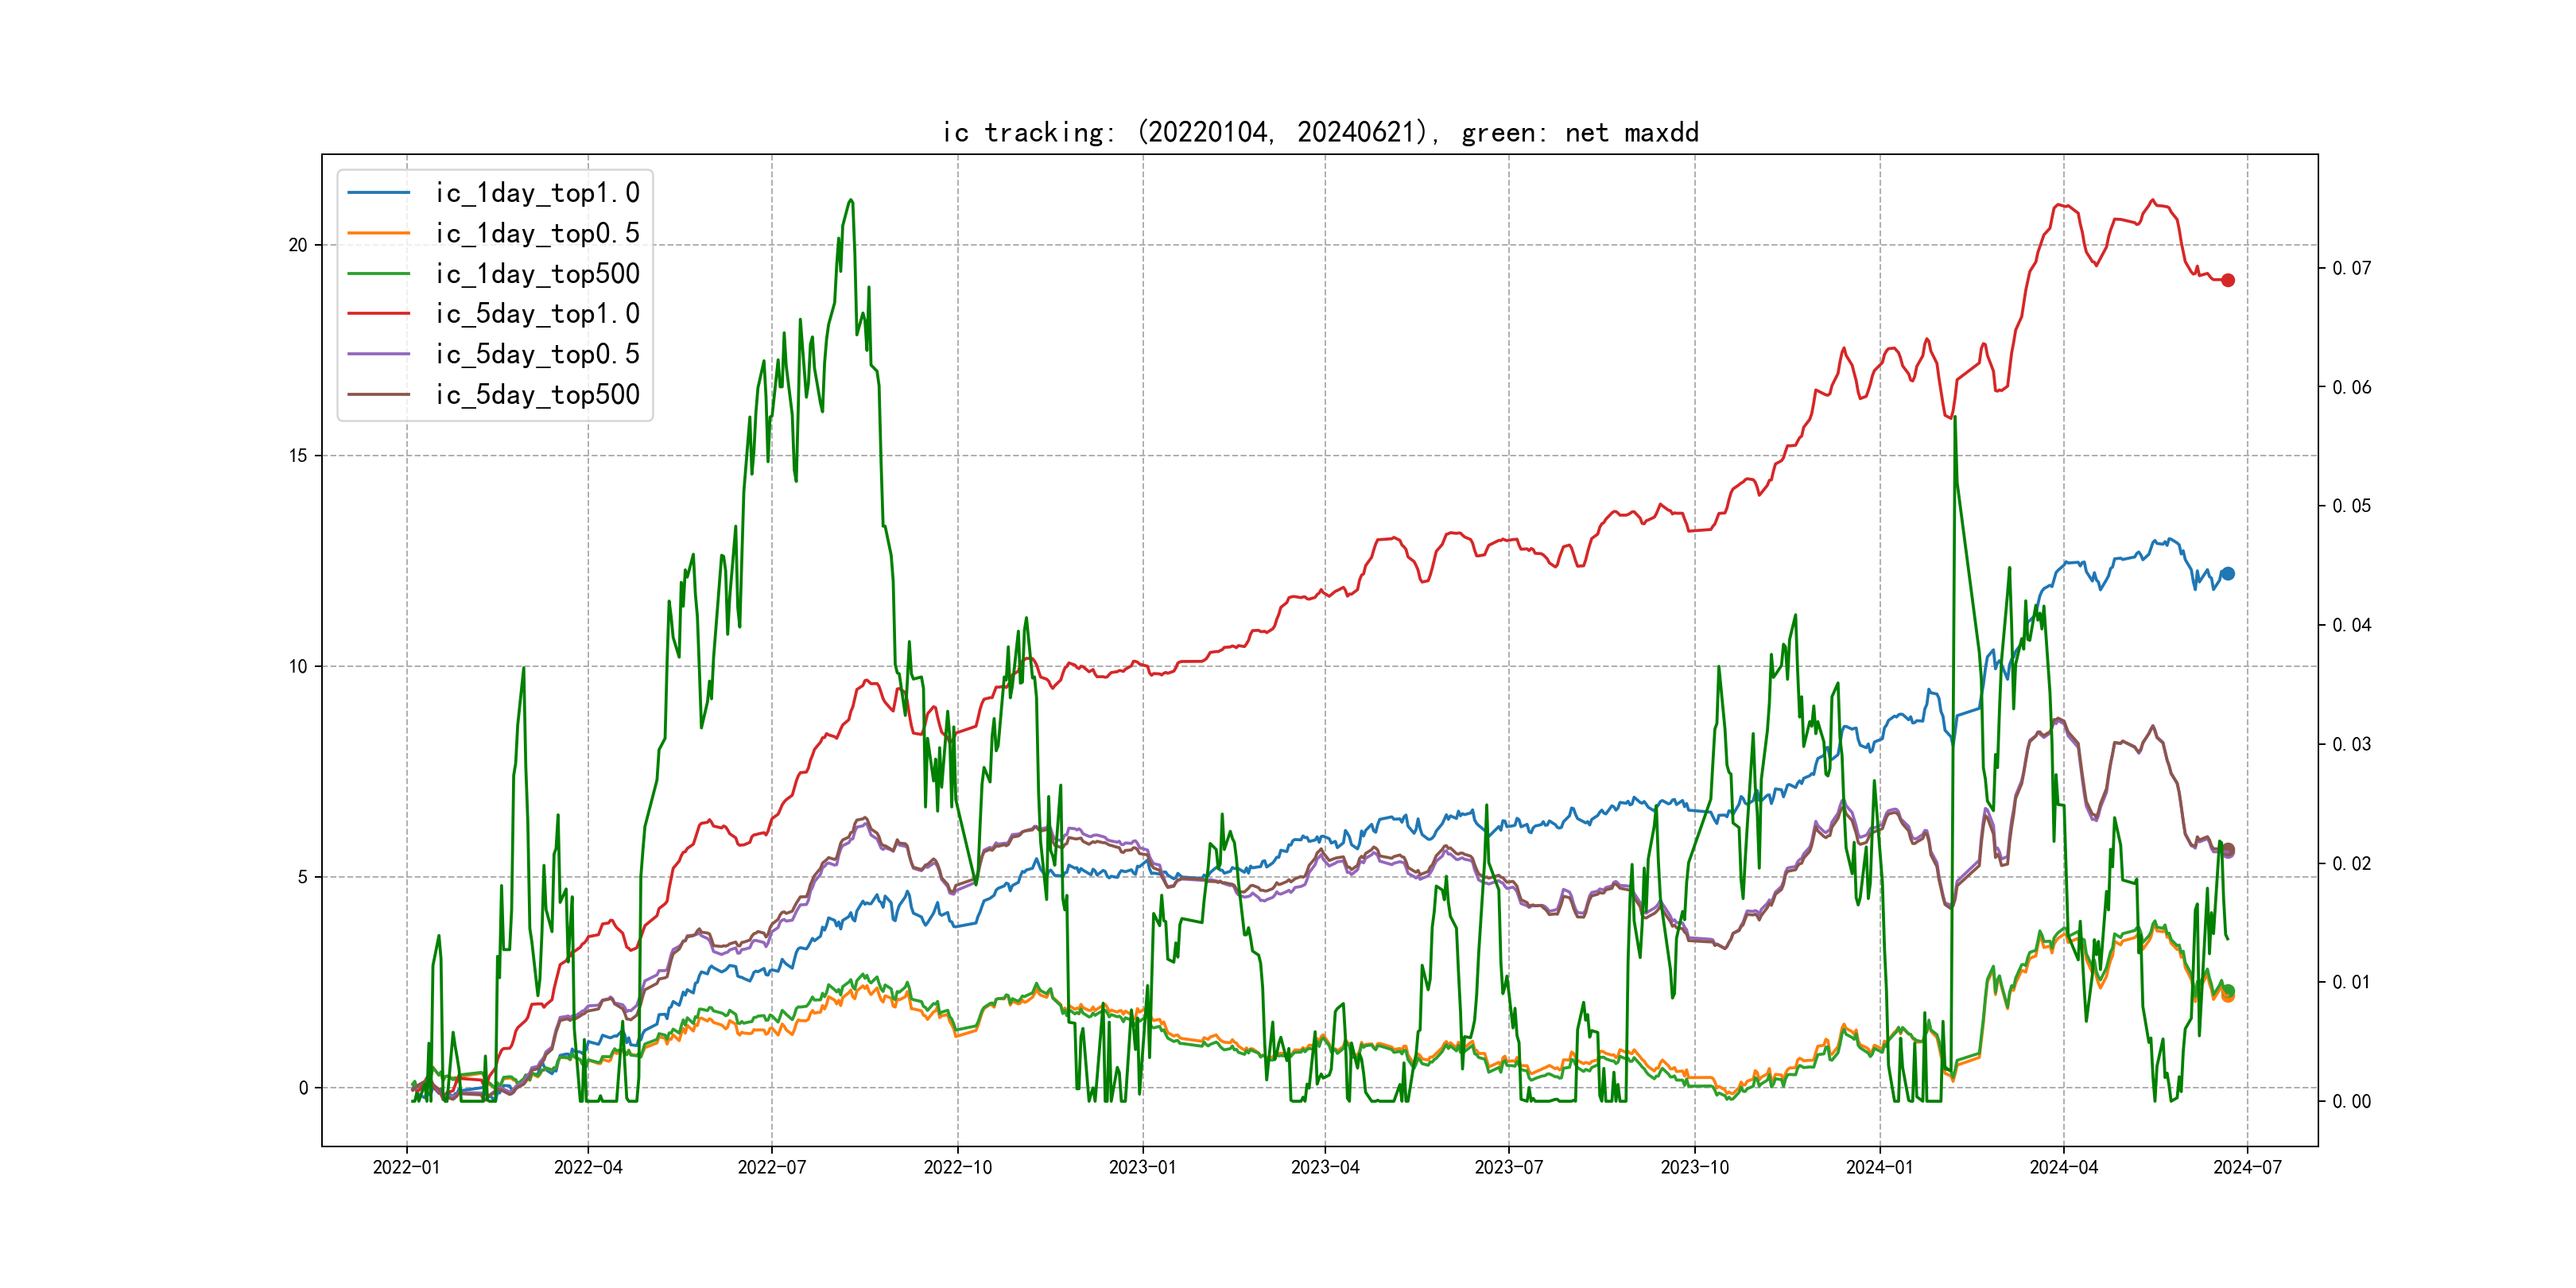Screen dimensions: 2576x1288
Task: Click the red line swatch in legend
Action: [x=378, y=314]
